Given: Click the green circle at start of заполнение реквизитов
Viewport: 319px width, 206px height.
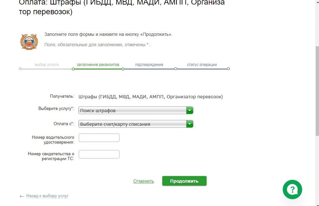Looking at the screenshot, I should (x=73, y=69).
